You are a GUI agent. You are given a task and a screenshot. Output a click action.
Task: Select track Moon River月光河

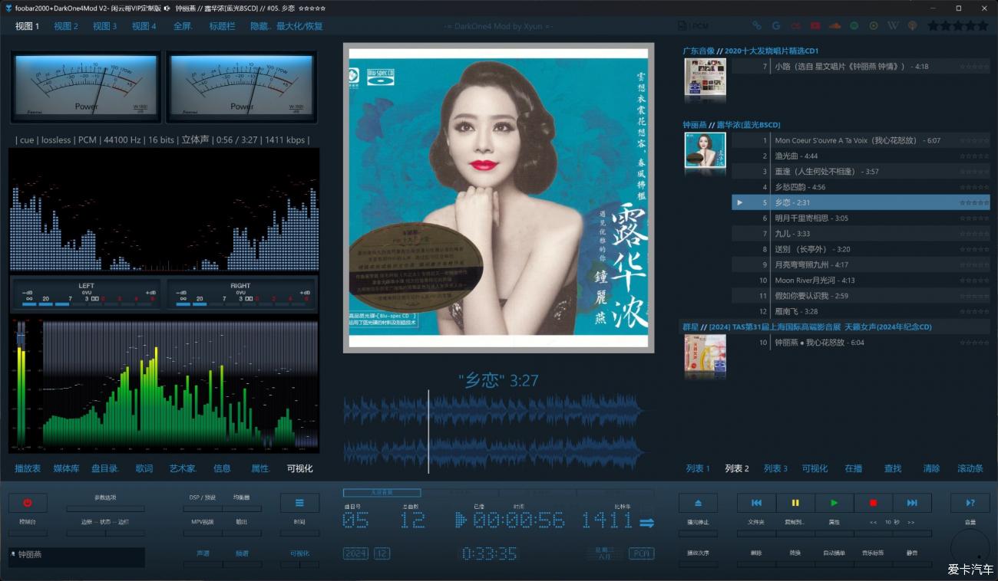tap(860, 281)
